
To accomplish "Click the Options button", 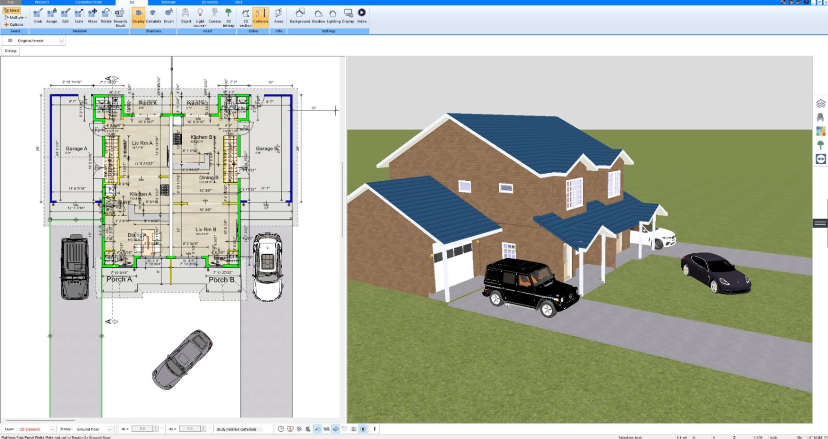I will coord(14,24).
